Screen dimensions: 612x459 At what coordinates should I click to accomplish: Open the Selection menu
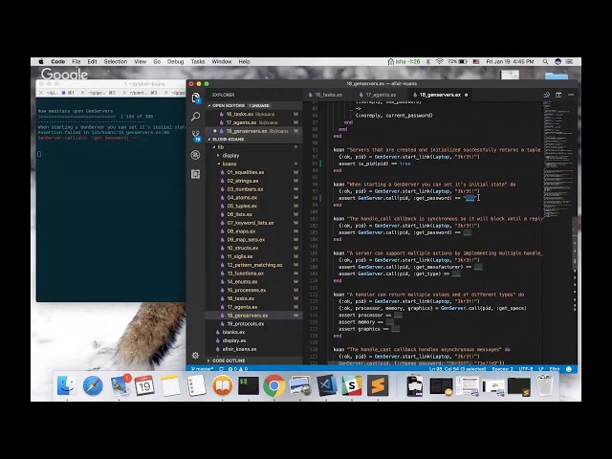(116, 61)
